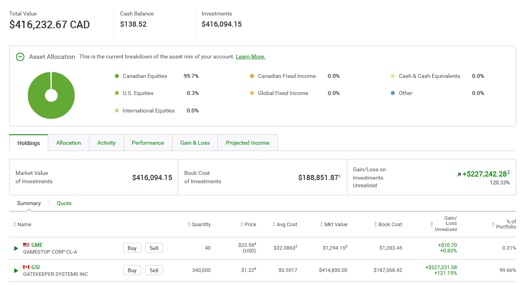
Task: Click the asset allocation donut chart
Action: coord(51,95)
